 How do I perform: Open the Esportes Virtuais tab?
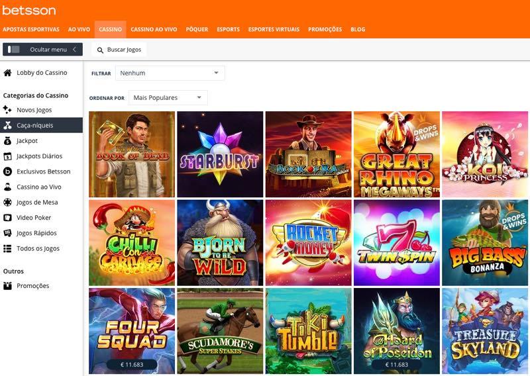click(x=274, y=29)
